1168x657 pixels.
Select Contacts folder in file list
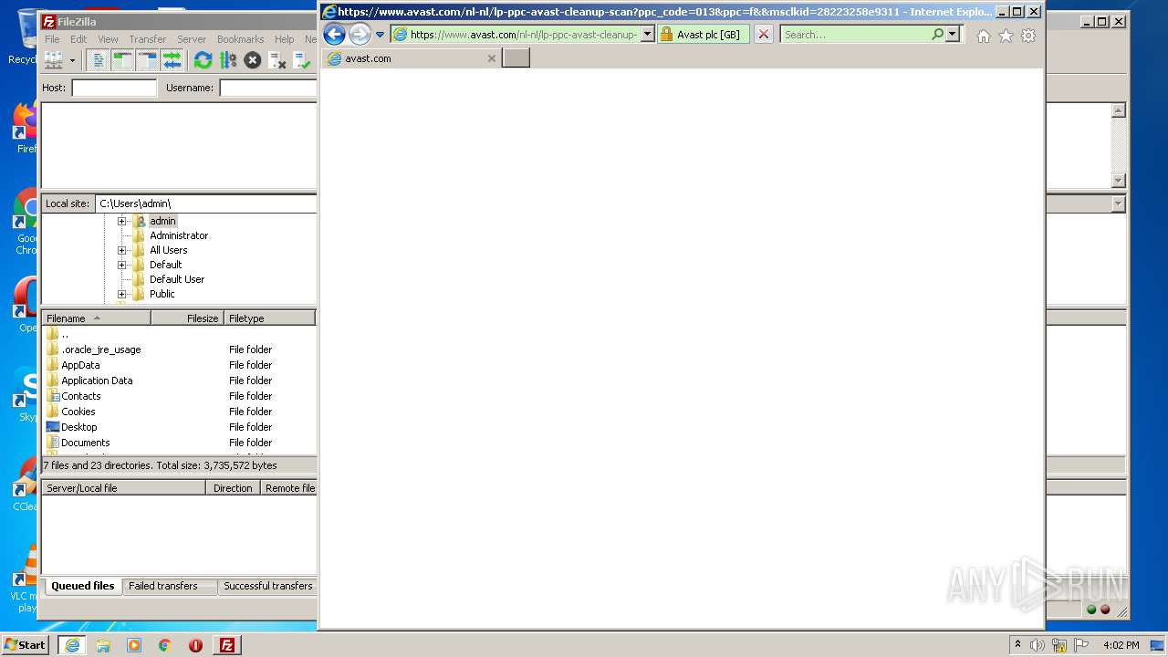click(x=179, y=396)
